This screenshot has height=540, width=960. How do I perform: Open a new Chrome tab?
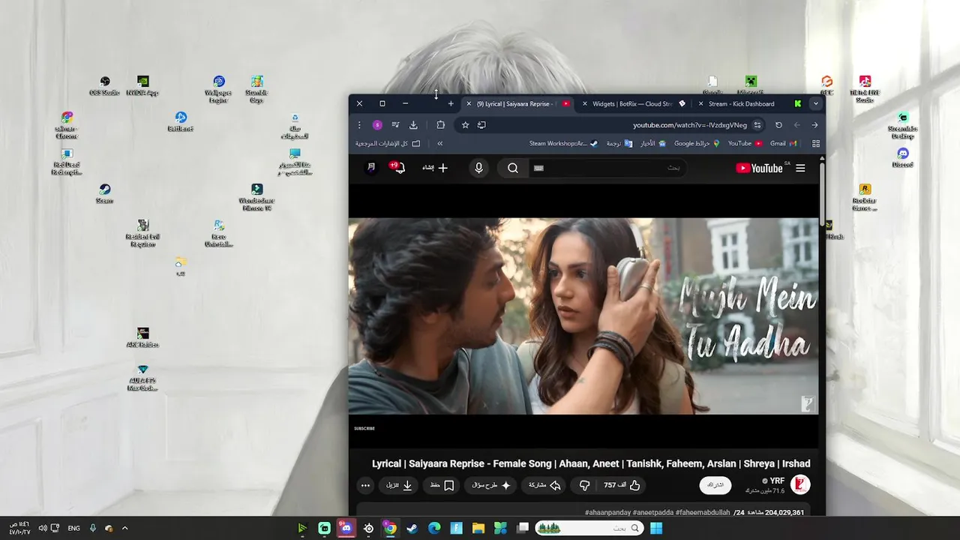pyautogui.click(x=451, y=103)
